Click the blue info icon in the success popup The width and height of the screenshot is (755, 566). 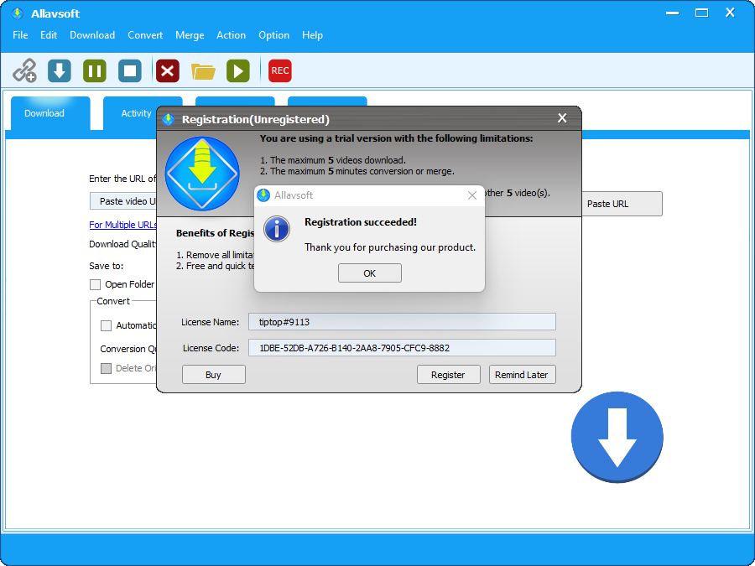pyautogui.click(x=277, y=229)
